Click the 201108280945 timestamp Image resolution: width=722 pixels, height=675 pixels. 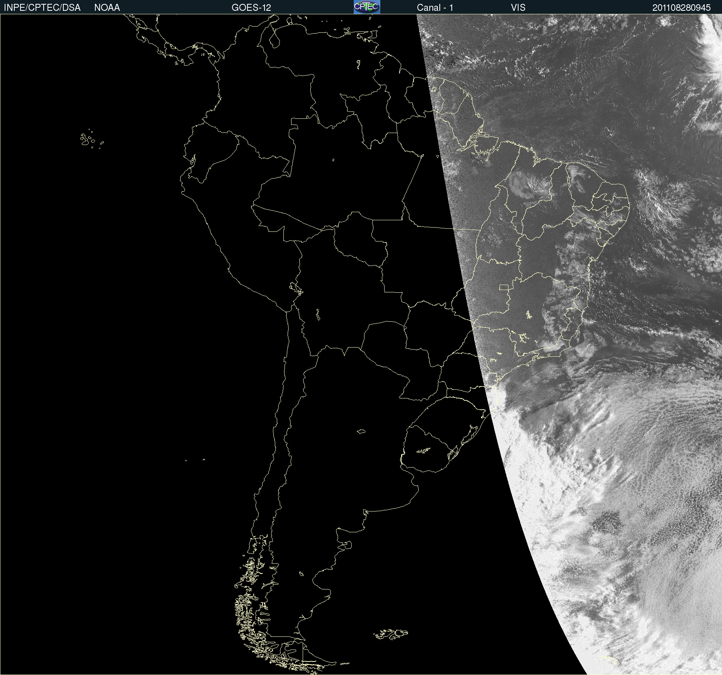(681, 8)
